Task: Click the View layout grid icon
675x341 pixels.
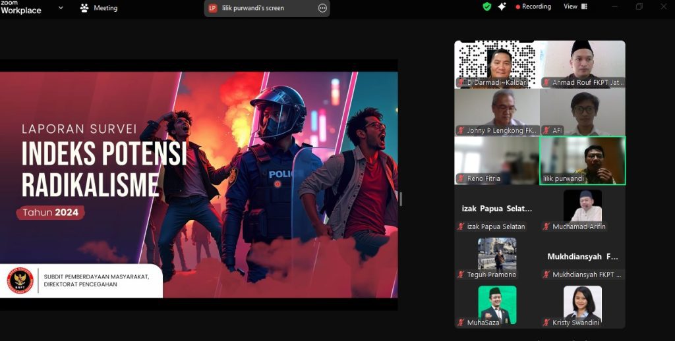Action: point(584,7)
